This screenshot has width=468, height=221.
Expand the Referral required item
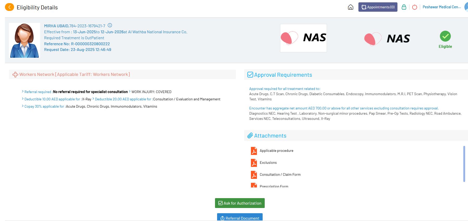pos(23,92)
